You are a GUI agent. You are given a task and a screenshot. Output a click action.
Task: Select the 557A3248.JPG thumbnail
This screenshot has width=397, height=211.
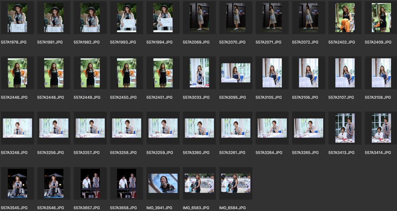(x=17, y=128)
